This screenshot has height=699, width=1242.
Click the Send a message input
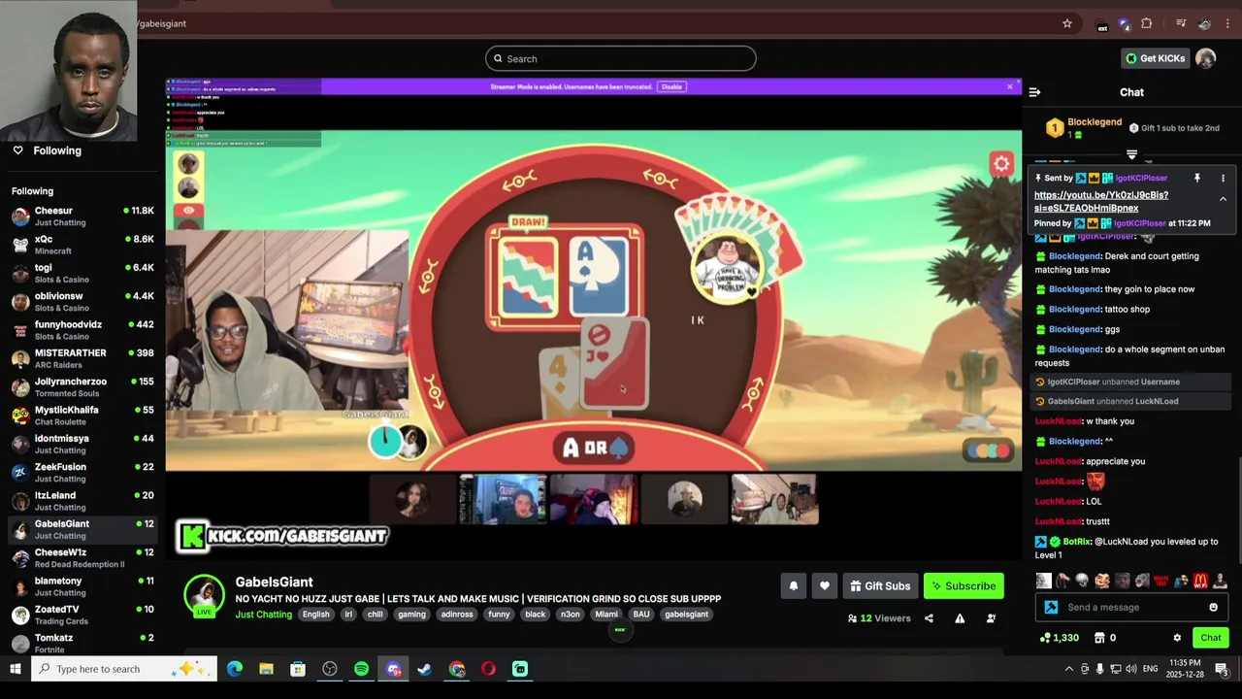pos(1130,608)
